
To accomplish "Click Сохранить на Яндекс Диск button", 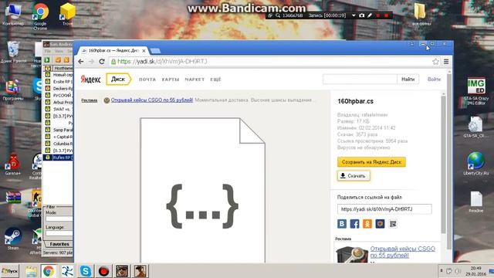I will click(371, 162).
